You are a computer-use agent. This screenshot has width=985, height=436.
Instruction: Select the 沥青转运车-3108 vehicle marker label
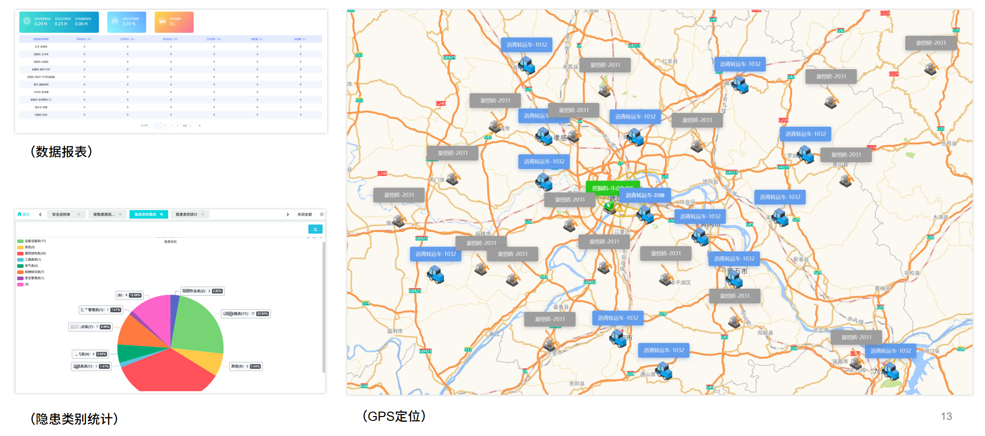tap(645, 195)
